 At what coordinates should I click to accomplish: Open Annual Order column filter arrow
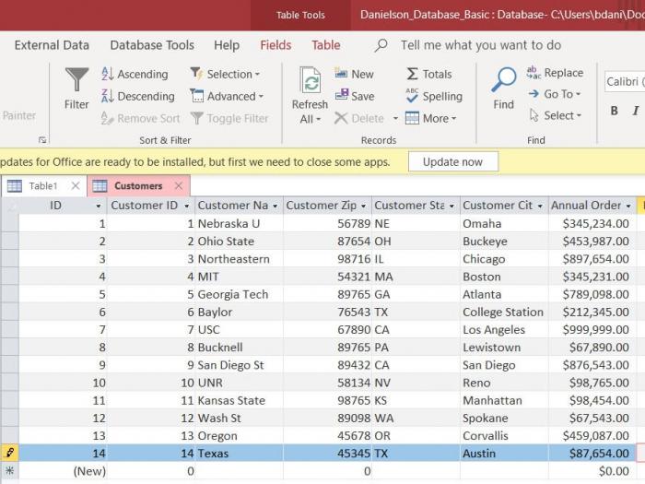tap(628, 206)
